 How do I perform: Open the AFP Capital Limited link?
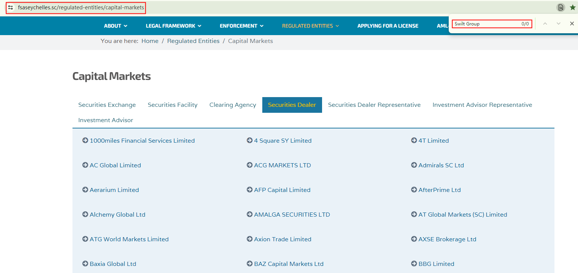pyautogui.click(x=282, y=190)
